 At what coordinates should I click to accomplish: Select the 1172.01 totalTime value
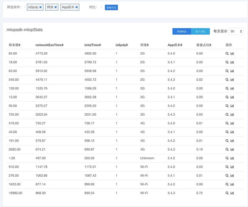pyautogui.click(x=90, y=167)
